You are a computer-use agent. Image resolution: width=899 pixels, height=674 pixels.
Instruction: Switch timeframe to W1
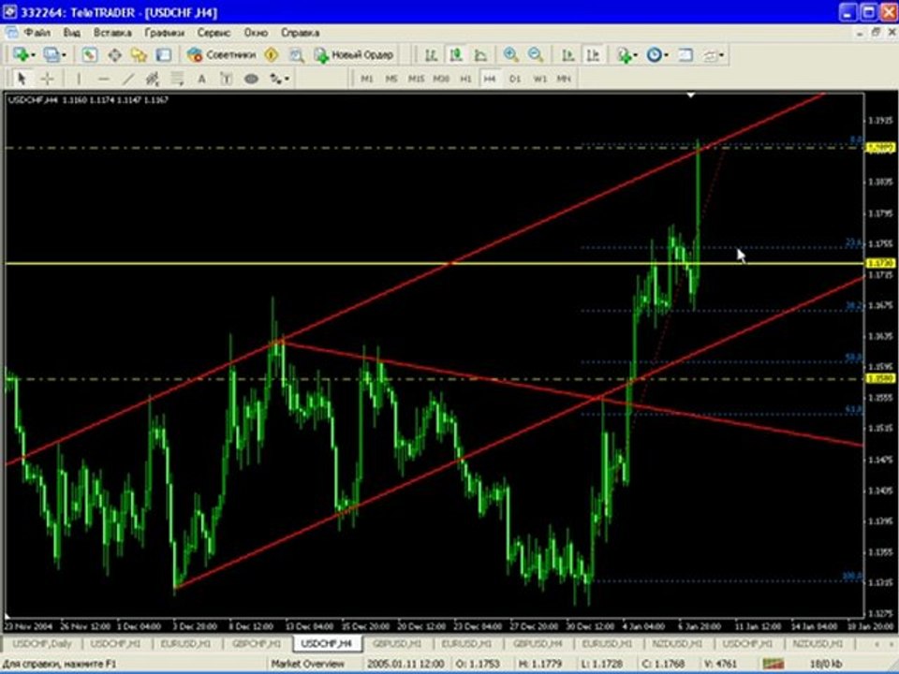pos(539,79)
